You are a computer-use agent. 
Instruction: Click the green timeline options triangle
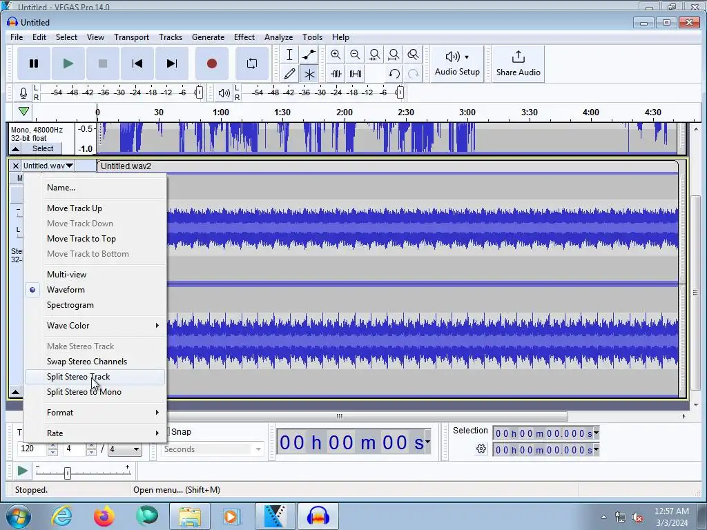click(x=23, y=111)
